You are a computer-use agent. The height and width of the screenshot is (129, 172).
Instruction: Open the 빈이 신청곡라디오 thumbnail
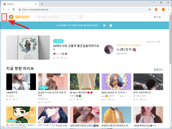point(148,82)
